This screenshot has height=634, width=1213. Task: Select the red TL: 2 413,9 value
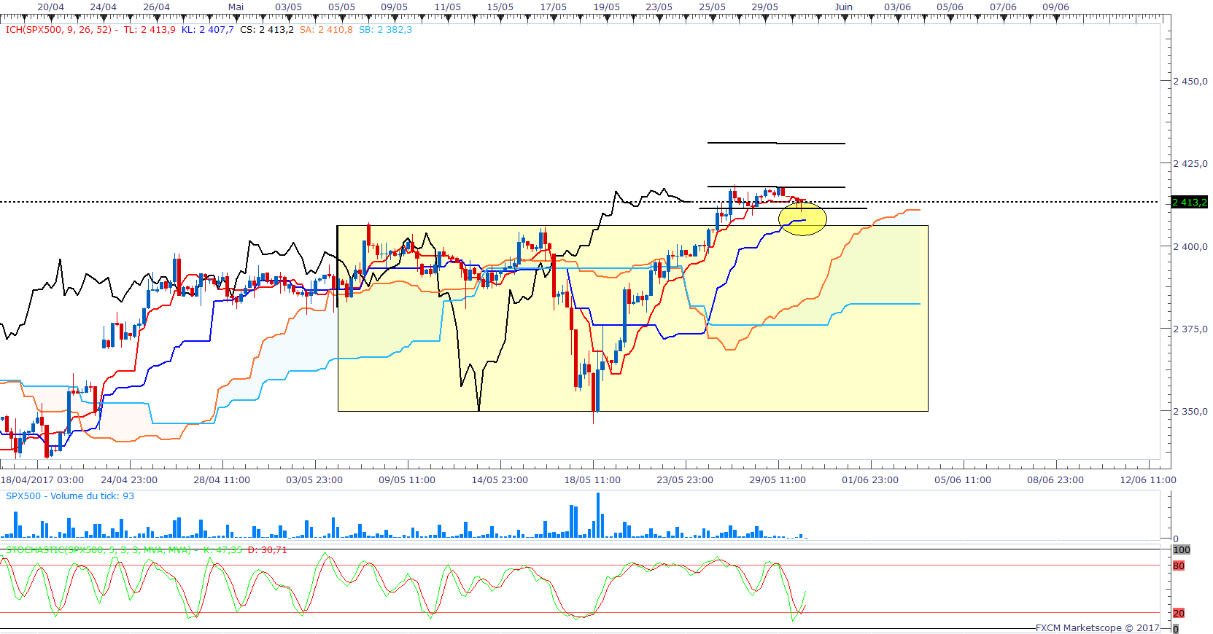[150, 30]
